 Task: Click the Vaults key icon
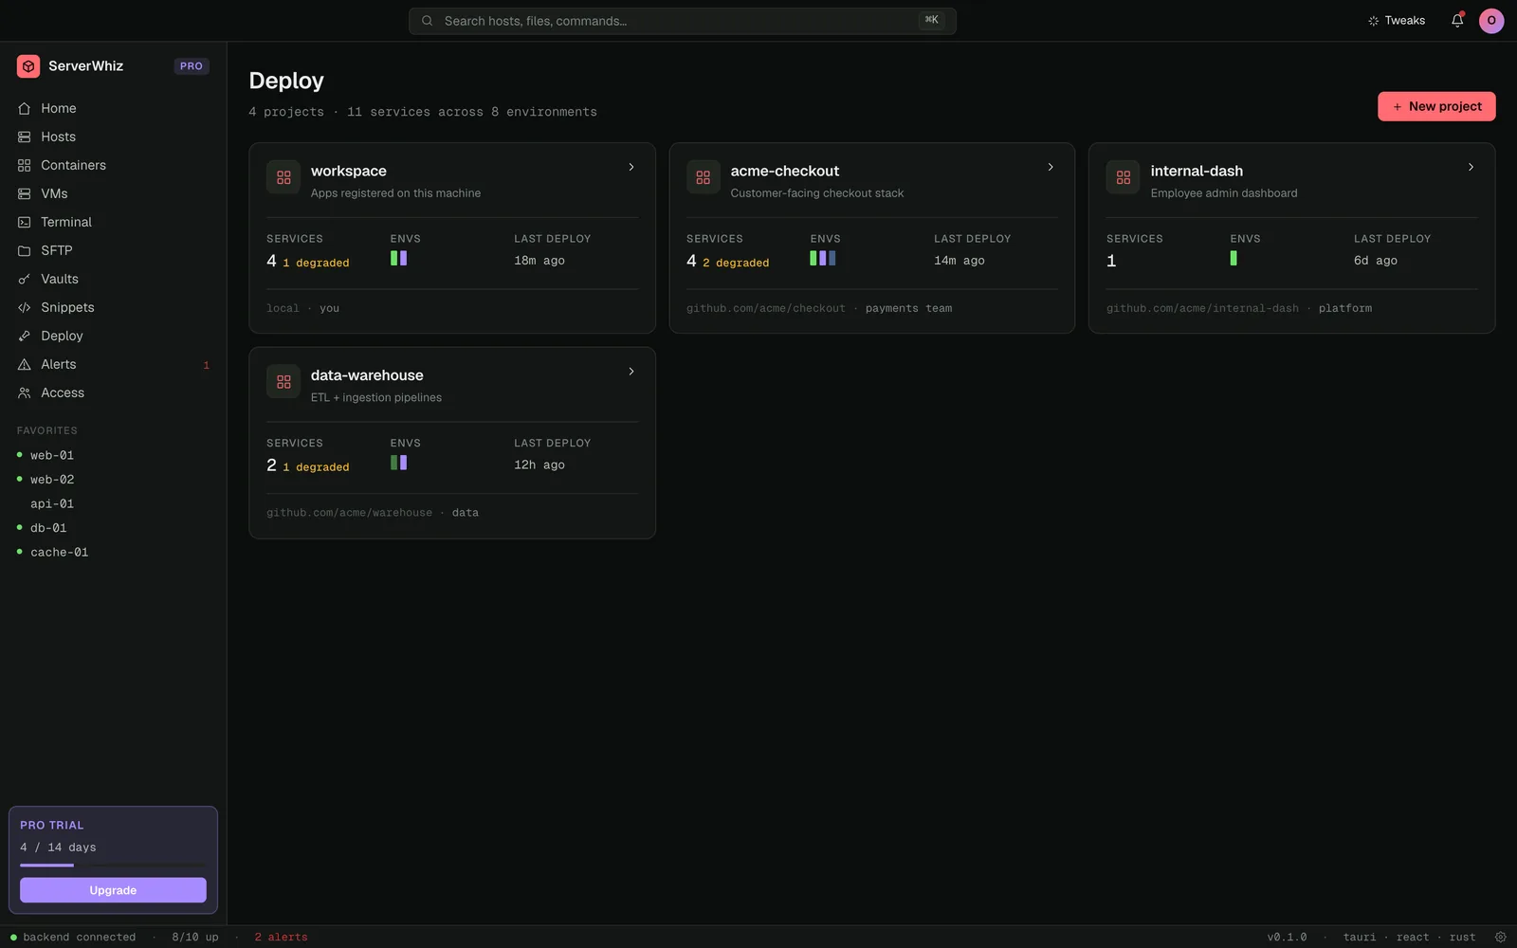25,280
